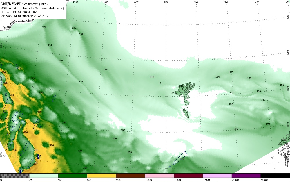The height and width of the screenshot is (182, 290).
Task: Click the '3000' legend scale label
Action: pyautogui.click(x=264, y=180)
